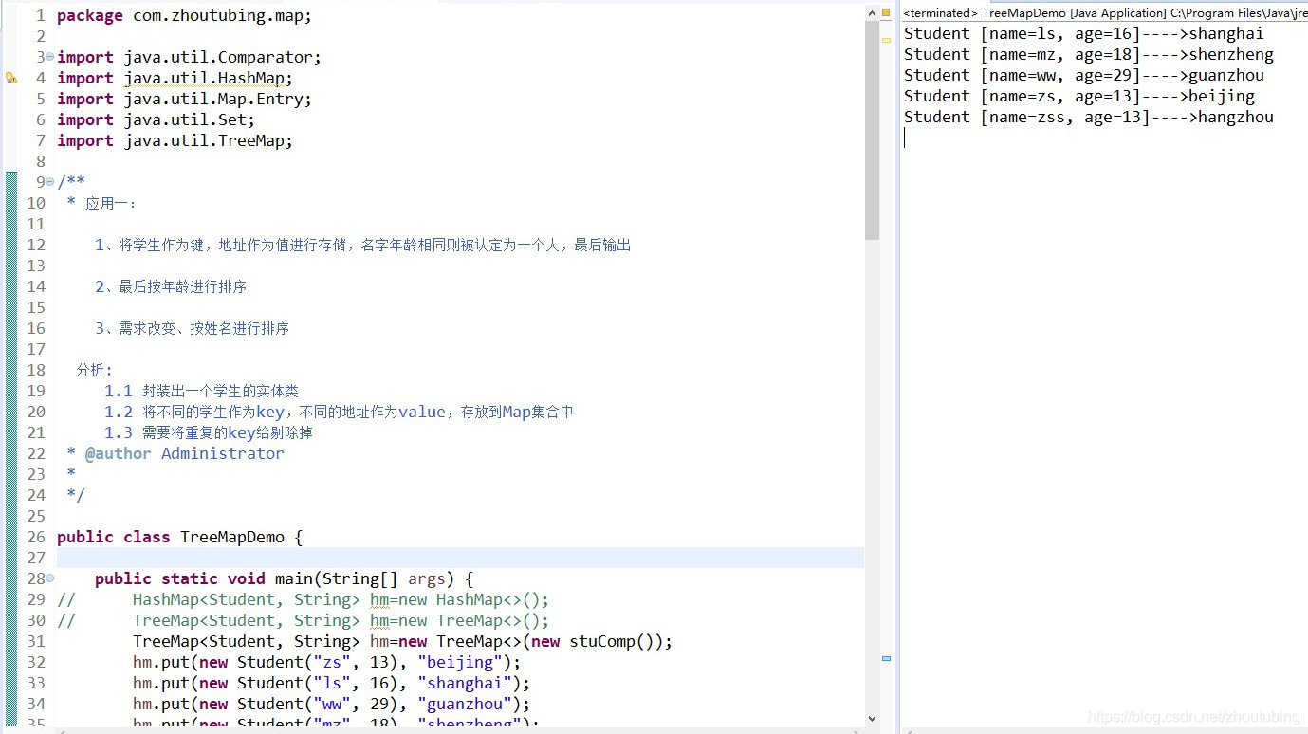Click the editor vertical scrollbar thumb
The image size is (1308, 734).
tap(873, 131)
